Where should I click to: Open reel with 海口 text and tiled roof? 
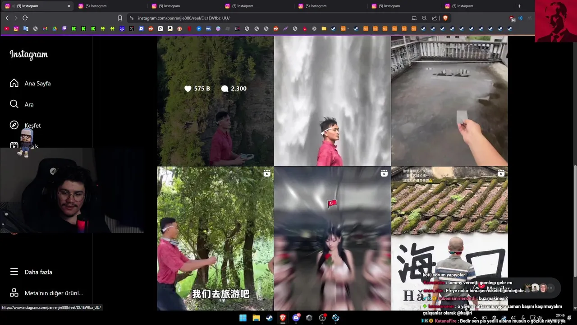click(x=449, y=238)
